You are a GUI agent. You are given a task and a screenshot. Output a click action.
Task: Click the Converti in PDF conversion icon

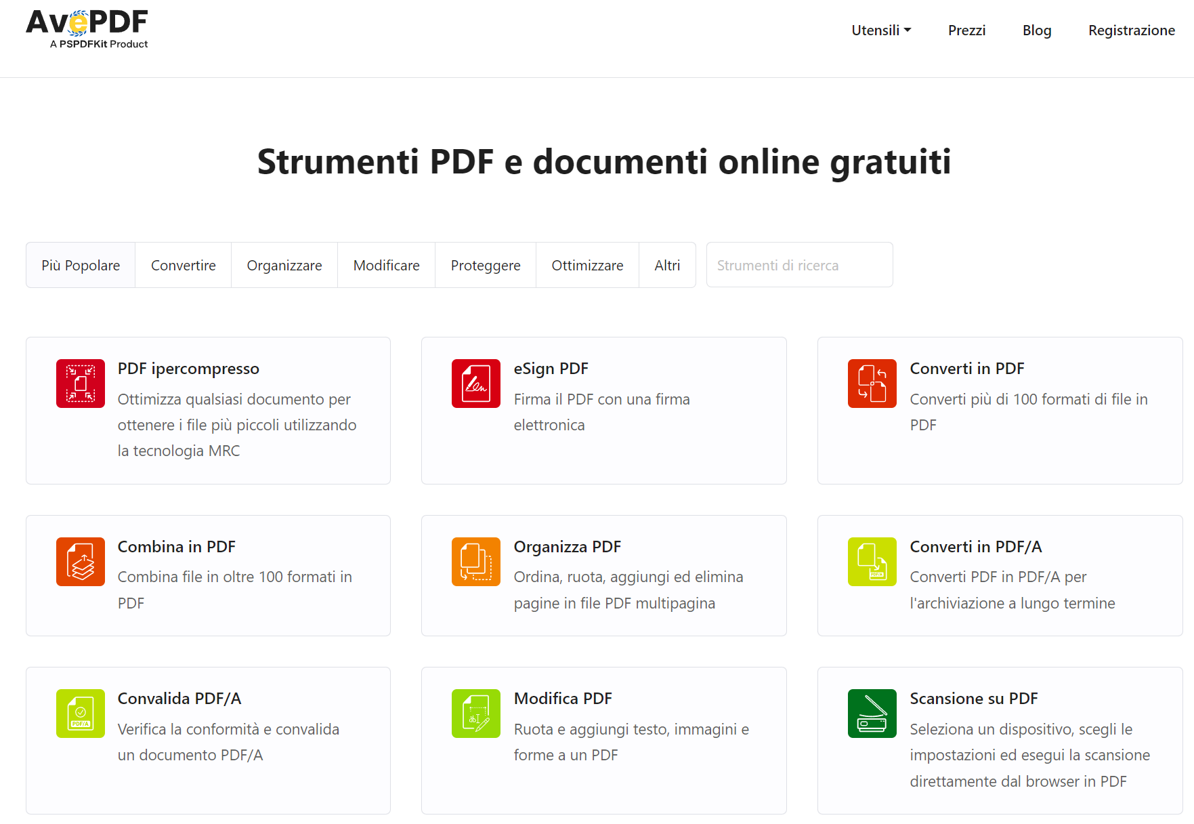click(x=872, y=384)
